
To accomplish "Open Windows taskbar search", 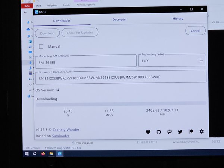I will (x=34, y=154).
